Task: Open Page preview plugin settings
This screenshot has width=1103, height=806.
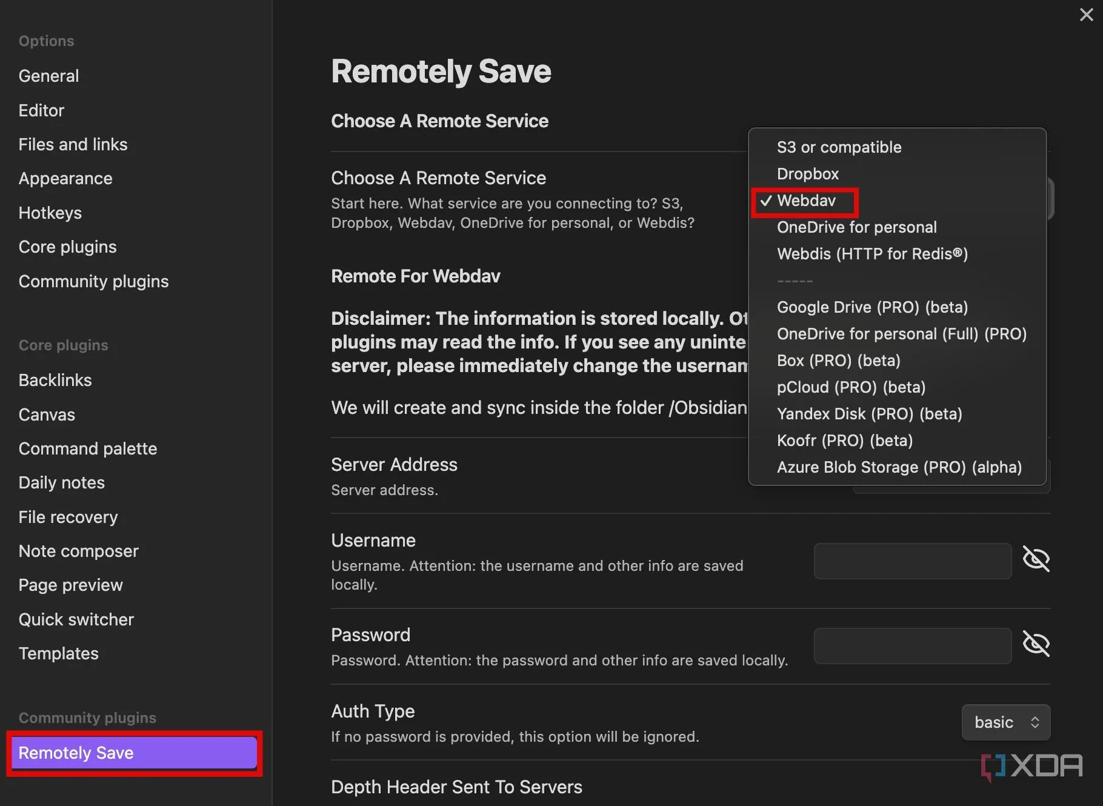Action: (x=71, y=585)
